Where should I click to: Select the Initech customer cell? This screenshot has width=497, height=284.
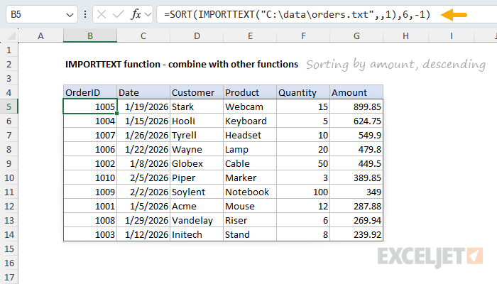pos(197,234)
